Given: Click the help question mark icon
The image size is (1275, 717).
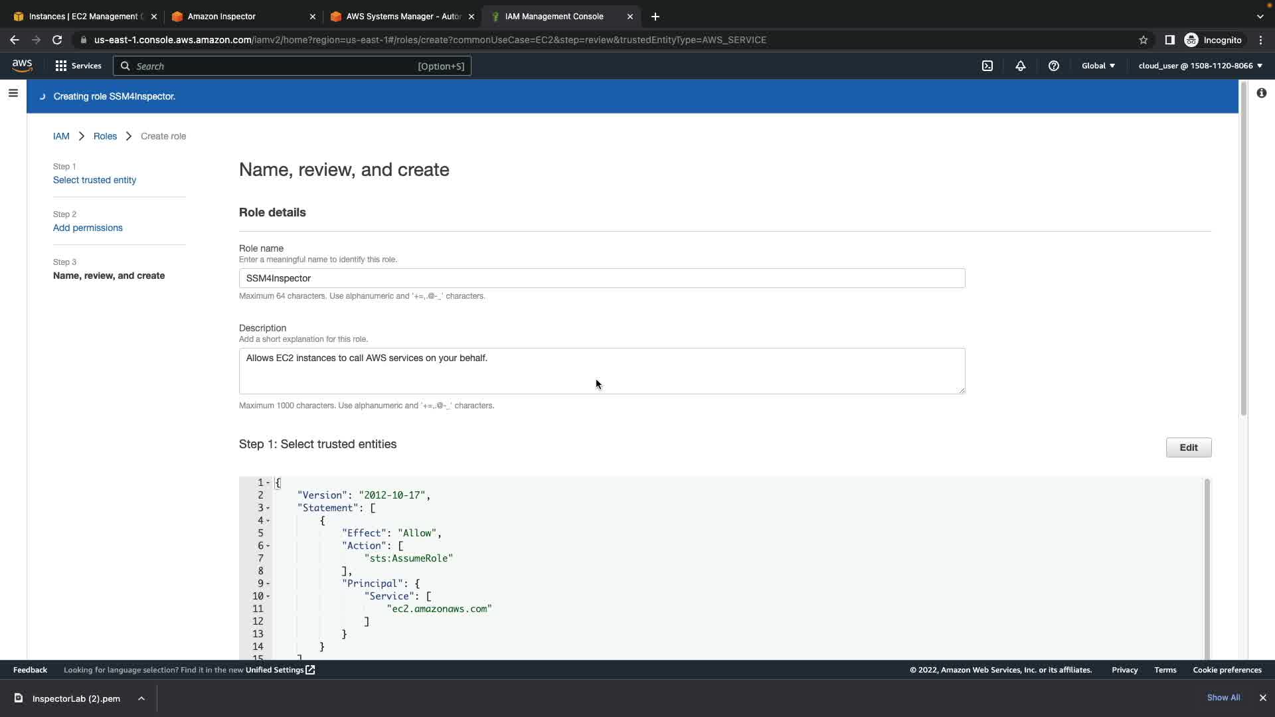Looking at the screenshot, I should click(1054, 66).
